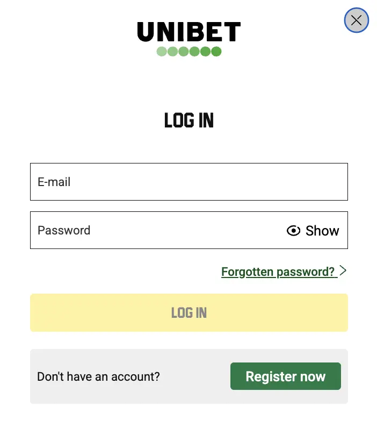Click the arrow beside Forgotten password

pos(343,271)
